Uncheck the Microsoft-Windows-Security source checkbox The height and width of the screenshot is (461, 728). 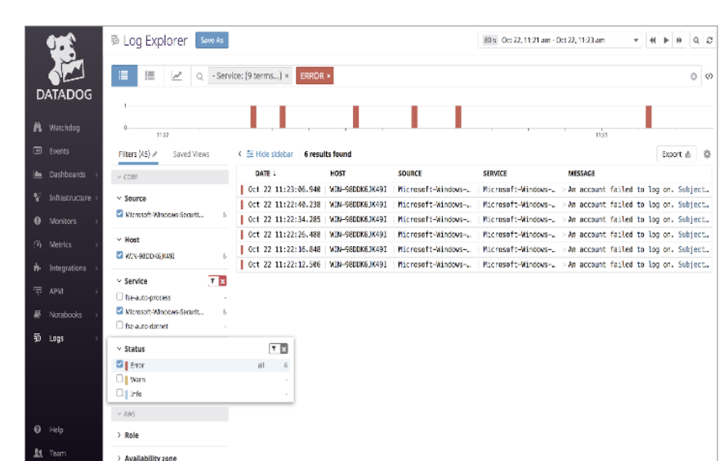[x=120, y=213]
